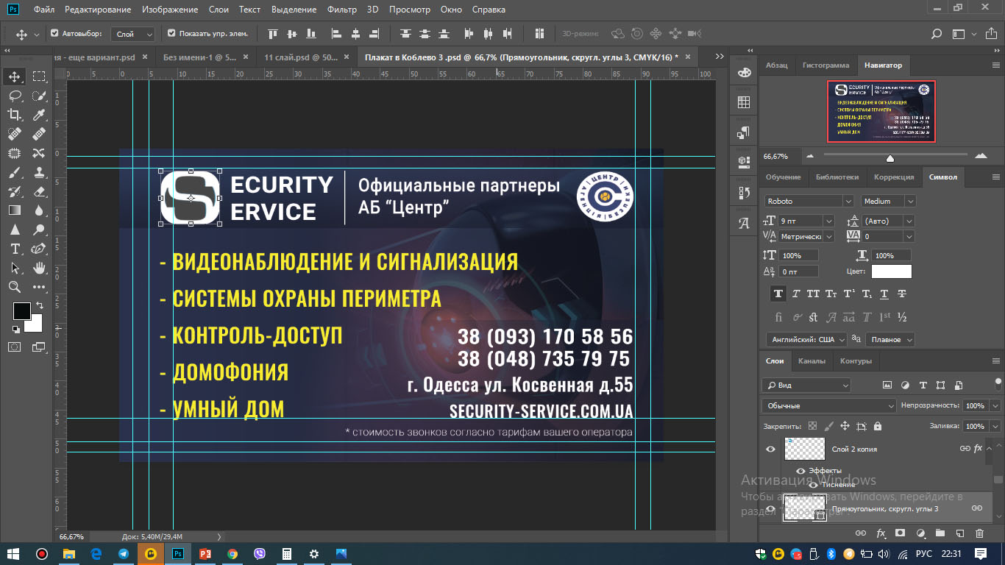Screen dimensions: 1005x565
Task: Open the Фильтр menu
Action: coord(341,10)
